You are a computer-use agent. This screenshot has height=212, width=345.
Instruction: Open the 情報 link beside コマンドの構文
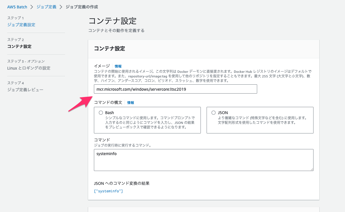tap(130, 102)
